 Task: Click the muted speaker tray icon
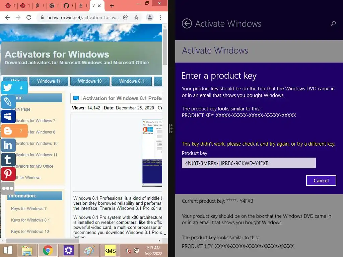pyautogui.click(x=128, y=251)
